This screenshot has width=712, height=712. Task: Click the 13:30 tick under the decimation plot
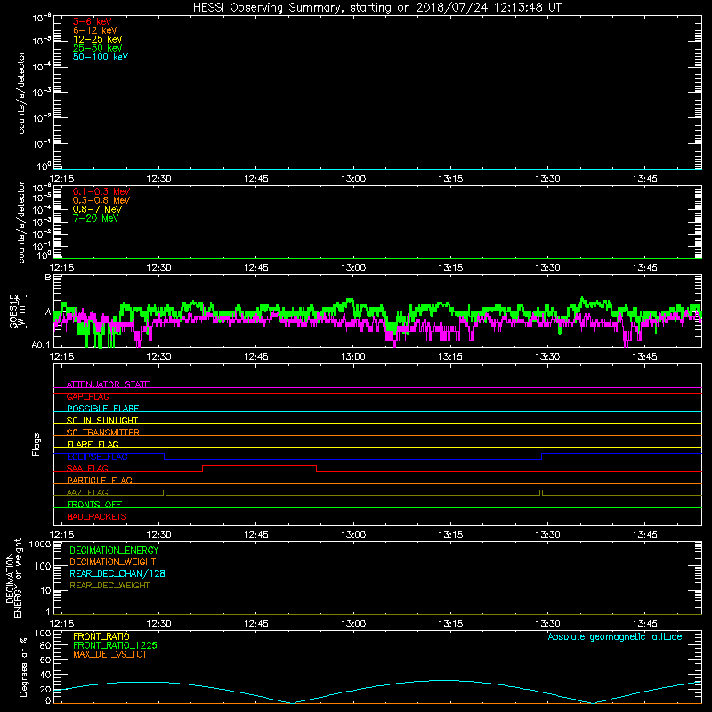click(x=547, y=624)
